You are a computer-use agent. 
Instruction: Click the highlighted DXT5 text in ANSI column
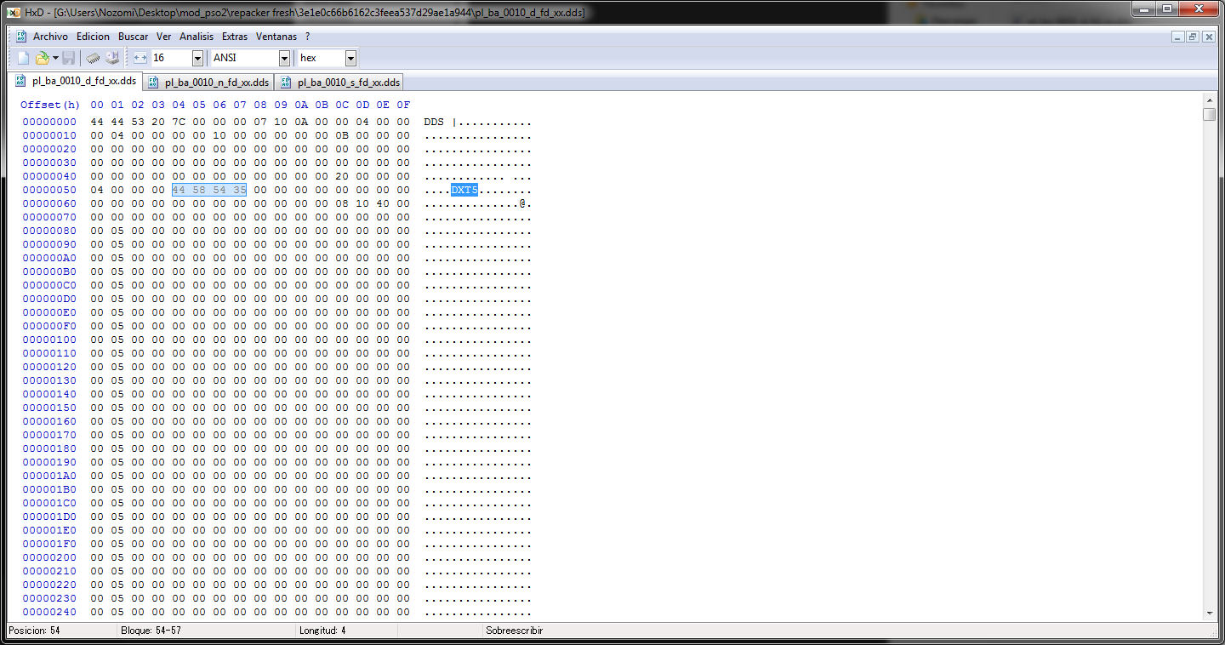(x=464, y=190)
